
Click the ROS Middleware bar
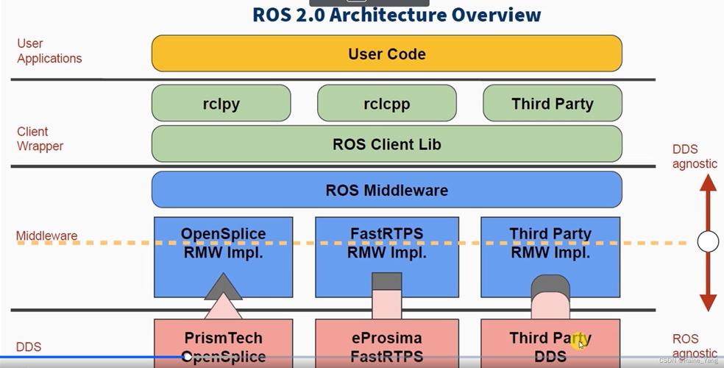(x=387, y=189)
